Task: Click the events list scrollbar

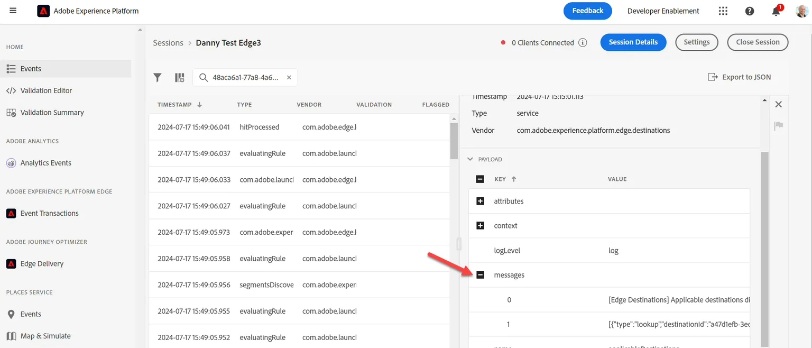Action: tap(454, 141)
